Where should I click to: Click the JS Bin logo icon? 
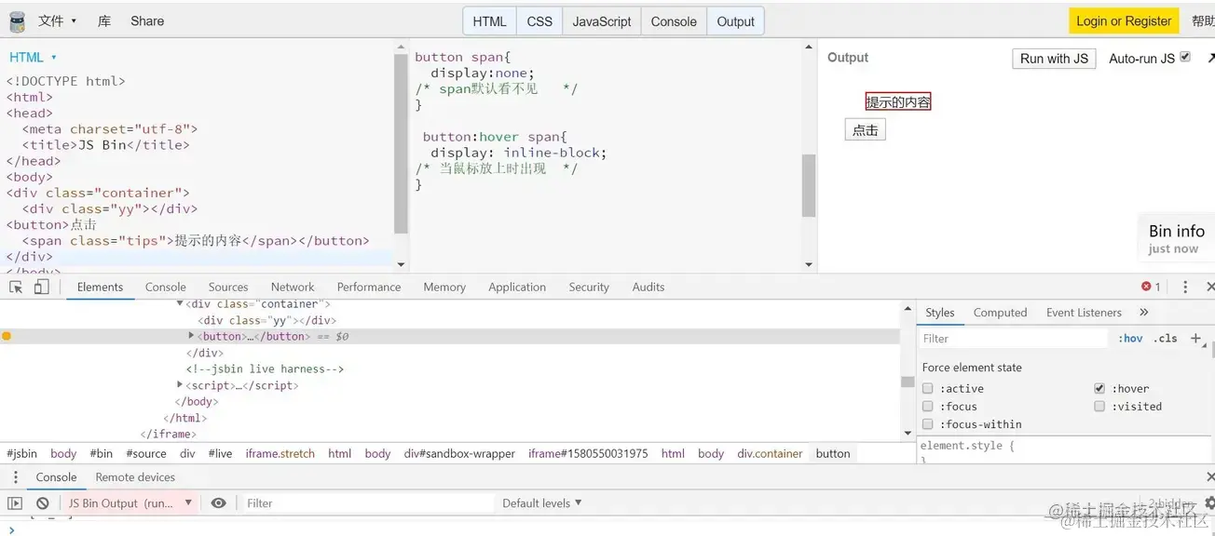17,20
